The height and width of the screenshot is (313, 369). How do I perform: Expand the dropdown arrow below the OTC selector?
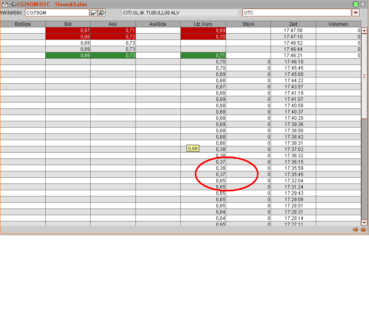pyautogui.click(x=355, y=12)
